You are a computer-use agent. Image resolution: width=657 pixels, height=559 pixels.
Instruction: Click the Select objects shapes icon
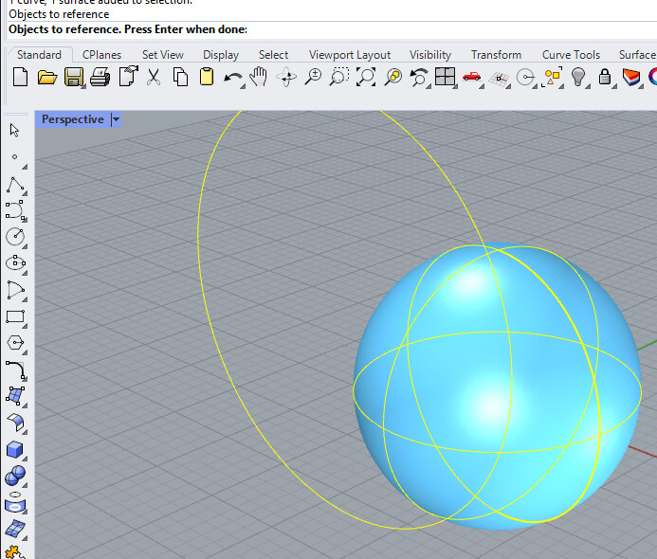[x=553, y=78]
